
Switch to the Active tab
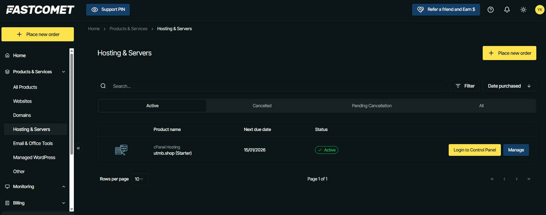152,106
